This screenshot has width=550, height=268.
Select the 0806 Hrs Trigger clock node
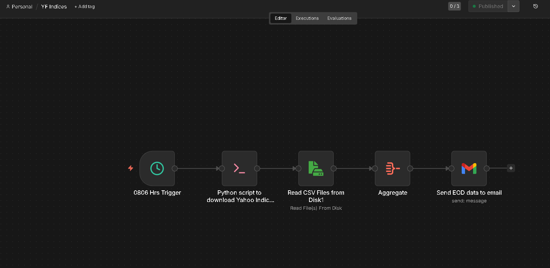point(157,168)
